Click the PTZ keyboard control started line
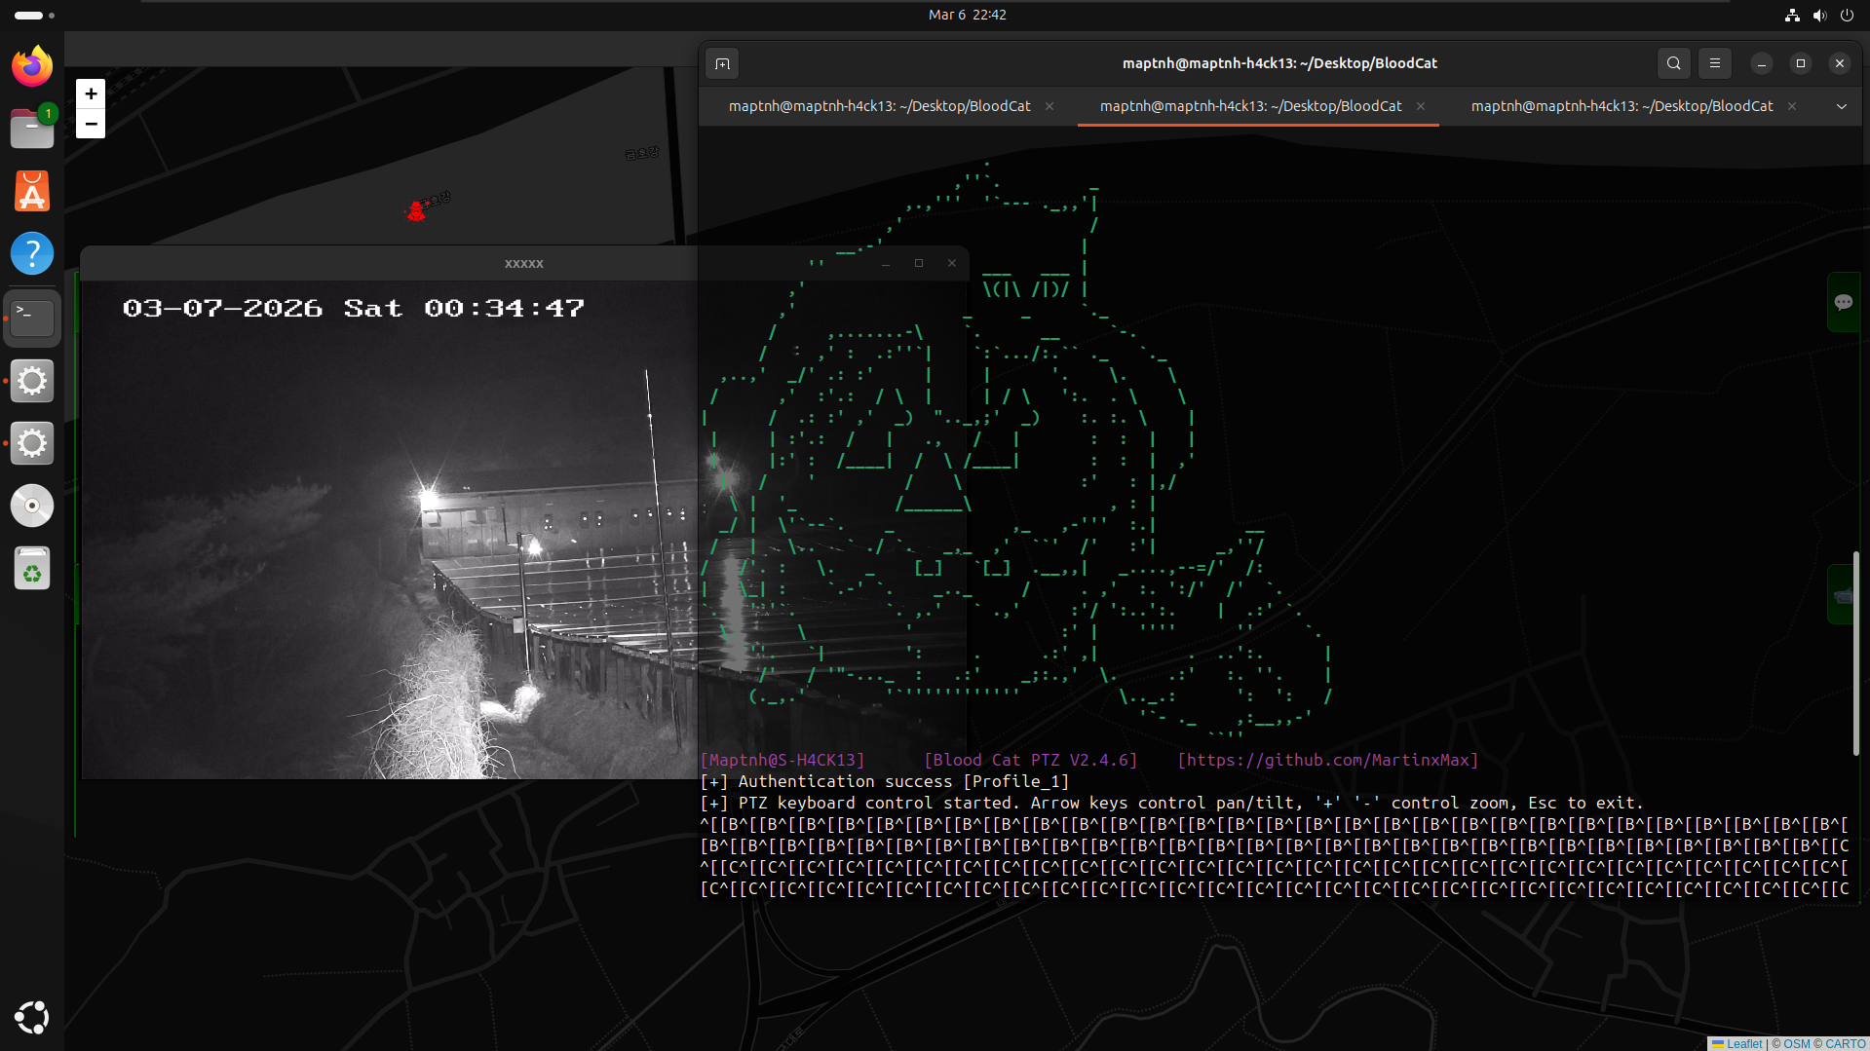Viewport: 1870px width, 1051px height. click(1172, 803)
